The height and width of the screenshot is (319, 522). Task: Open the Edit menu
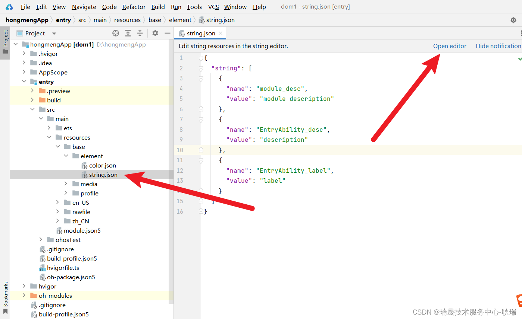click(42, 7)
